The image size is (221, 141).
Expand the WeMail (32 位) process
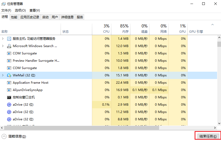click(x=3, y=75)
